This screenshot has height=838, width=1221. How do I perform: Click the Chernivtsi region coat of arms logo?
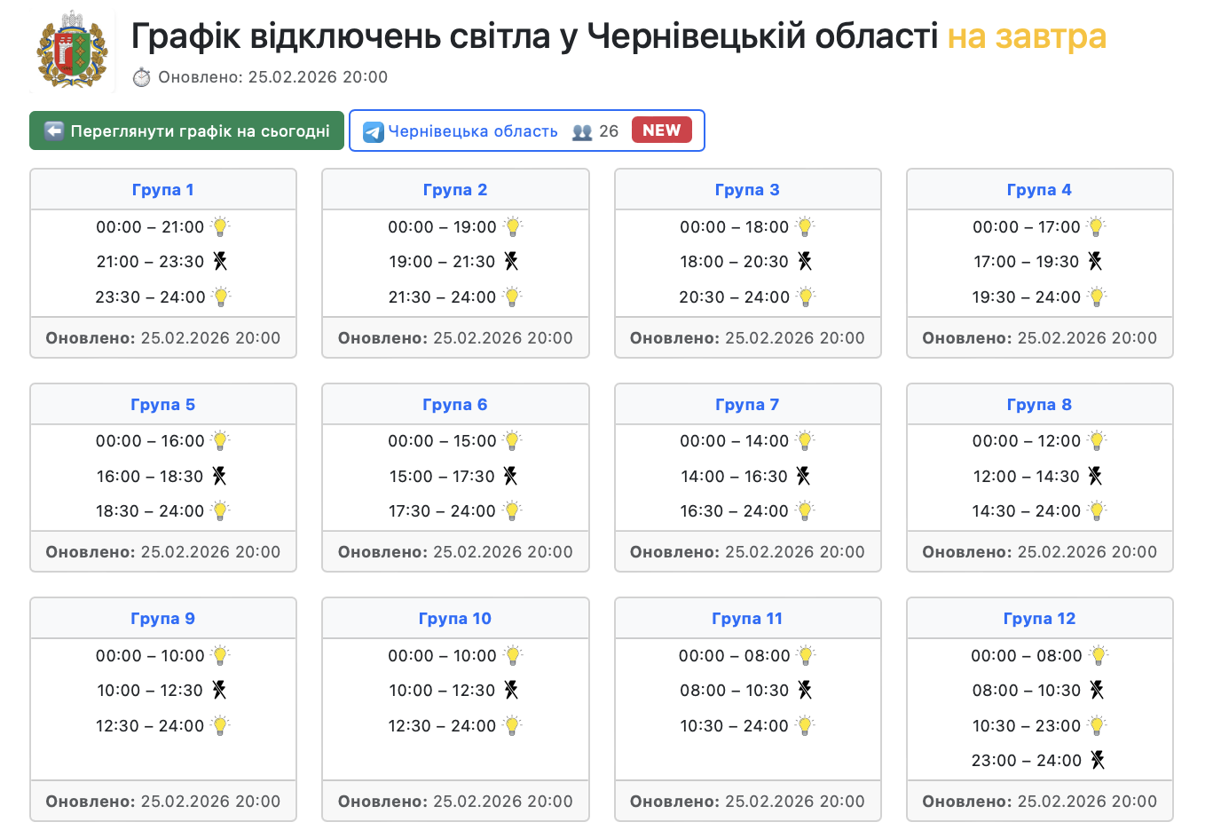click(x=73, y=51)
